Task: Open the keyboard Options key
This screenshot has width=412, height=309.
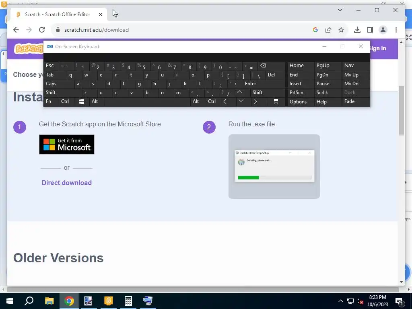Action: [301, 102]
